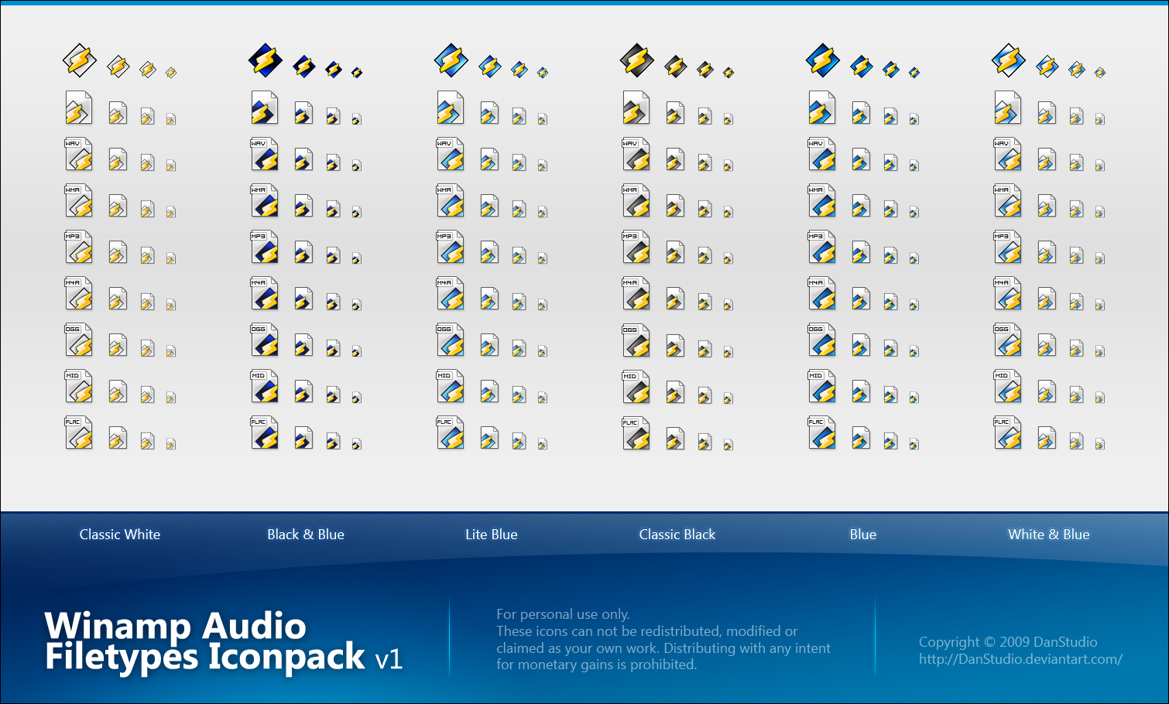
Task: Choose the large MP3 file icon in Classic Black set
Action: (x=636, y=247)
